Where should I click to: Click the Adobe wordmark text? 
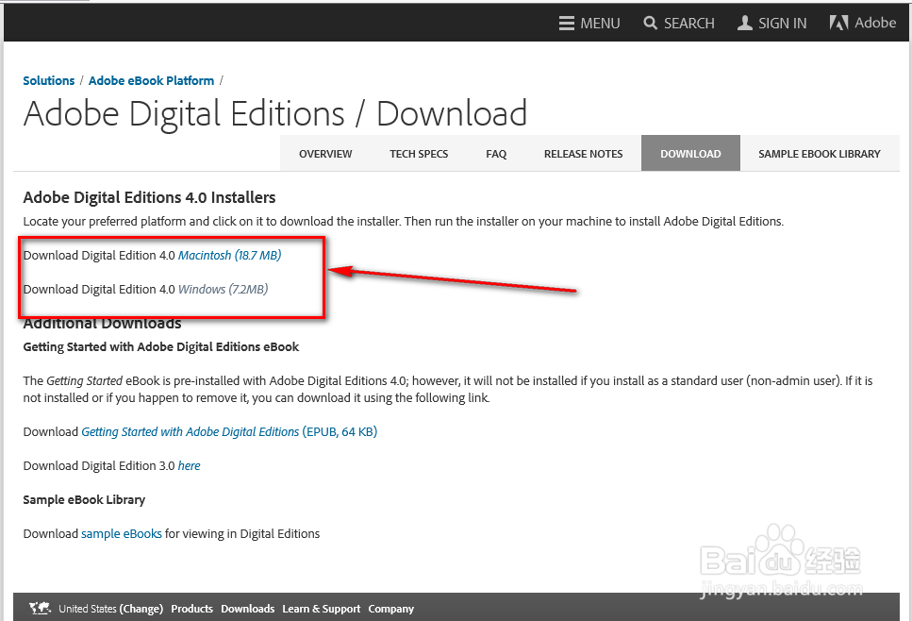(875, 23)
